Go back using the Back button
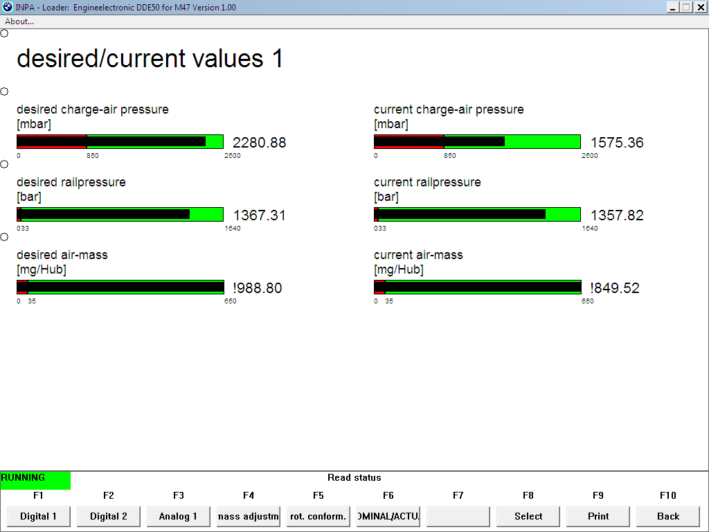The image size is (709, 532). tap(668, 516)
